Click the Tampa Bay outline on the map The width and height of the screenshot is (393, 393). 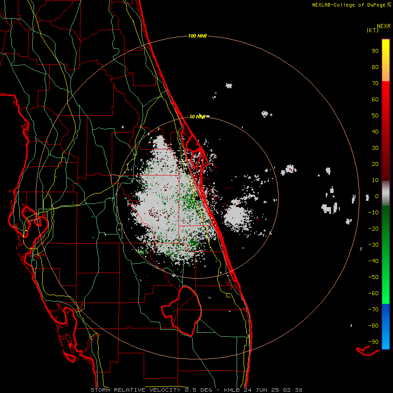[x=35, y=221]
